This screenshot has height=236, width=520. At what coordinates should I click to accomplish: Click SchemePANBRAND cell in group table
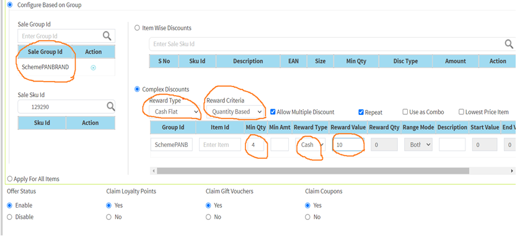tap(45, 67)
